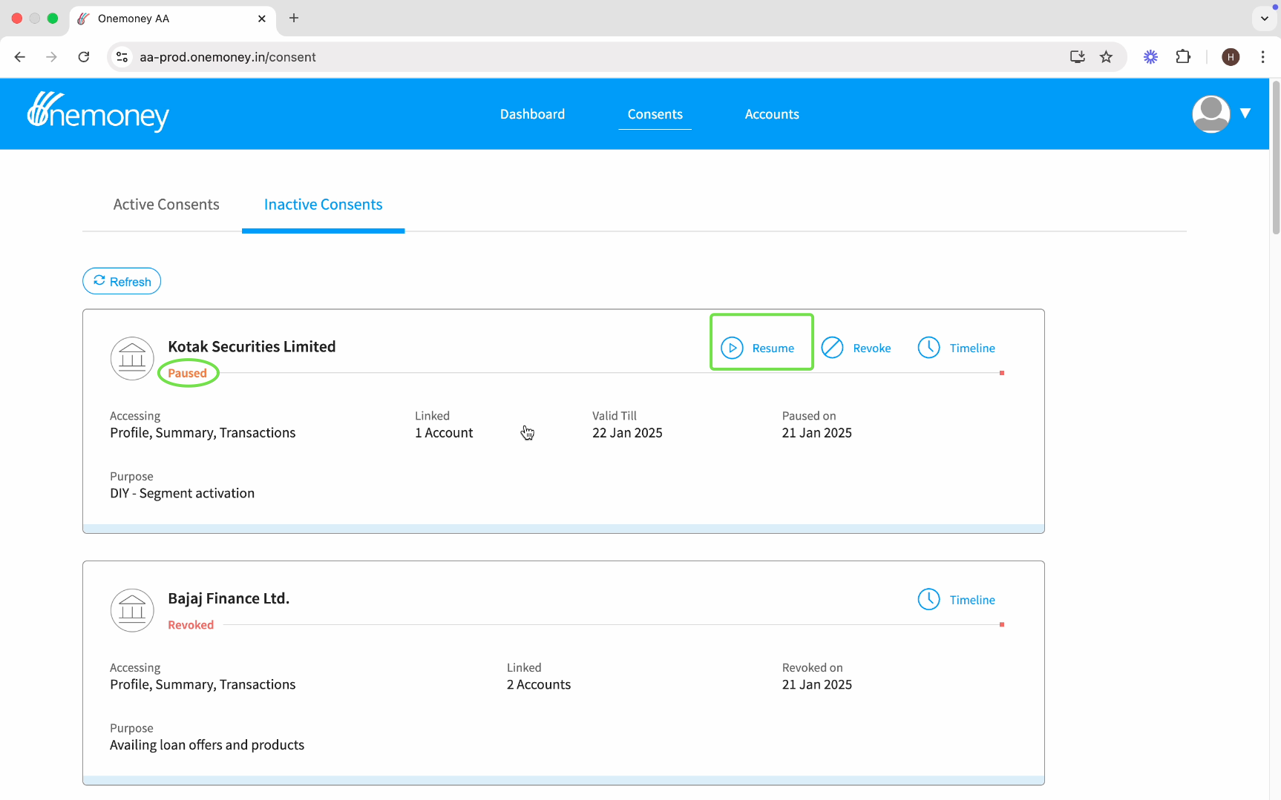
Task: Expand the profile dropdown arrow
Action: (1245, 113)
